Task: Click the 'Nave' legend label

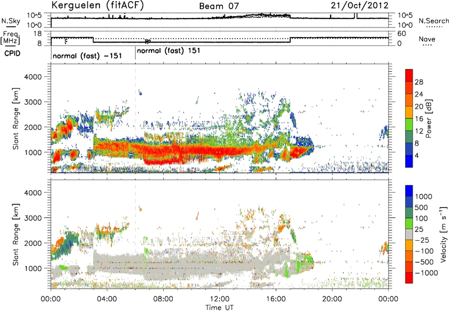Action: (x=427, y=39)
